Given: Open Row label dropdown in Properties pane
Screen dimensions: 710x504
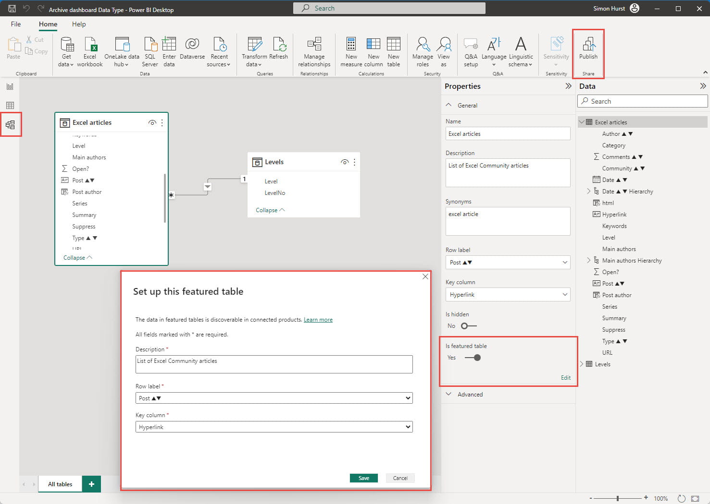Looking at the screenshot, I should click(x=508, y=263).
